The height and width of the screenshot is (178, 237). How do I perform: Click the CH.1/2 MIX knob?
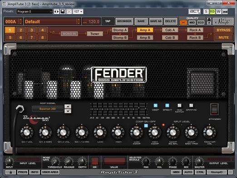click(82, 133)
